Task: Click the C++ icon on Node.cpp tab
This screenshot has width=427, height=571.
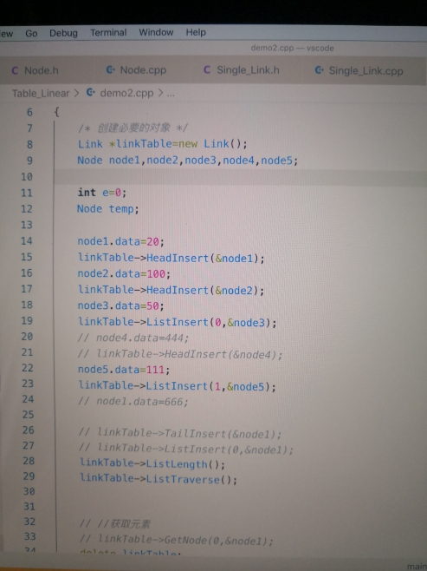Action: [x=111, y=69]
